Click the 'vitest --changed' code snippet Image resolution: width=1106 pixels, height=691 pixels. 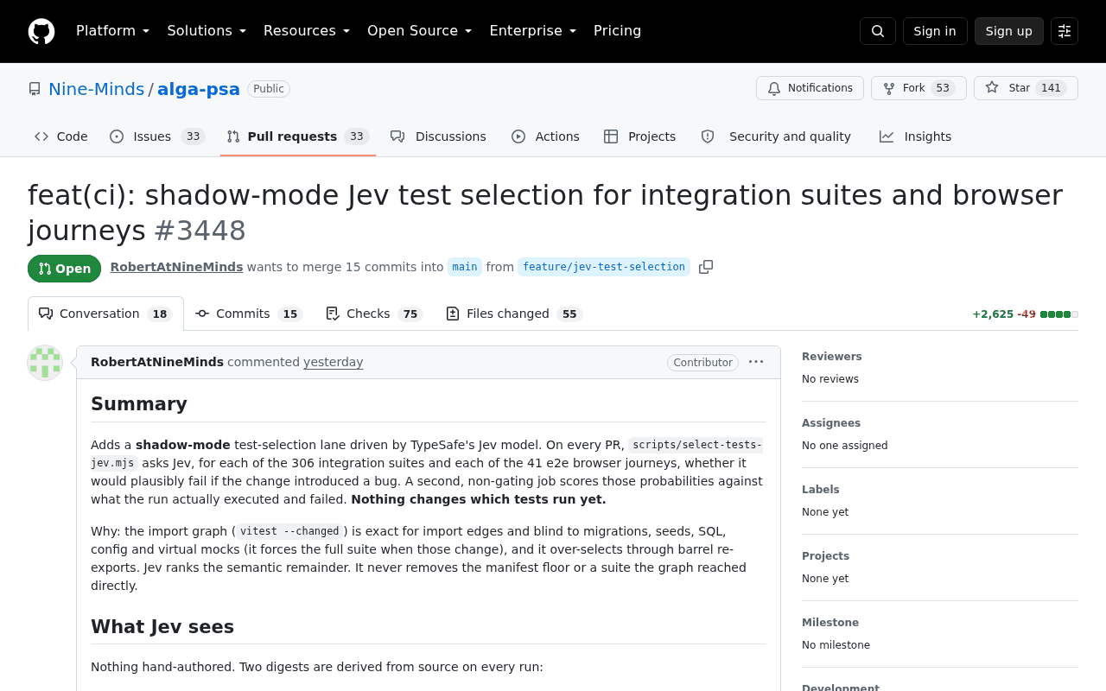(x=291, y=531)
